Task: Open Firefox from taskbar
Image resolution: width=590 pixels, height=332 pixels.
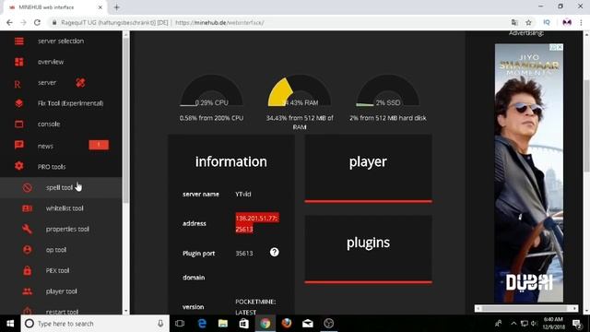Action: pos(287,324)
